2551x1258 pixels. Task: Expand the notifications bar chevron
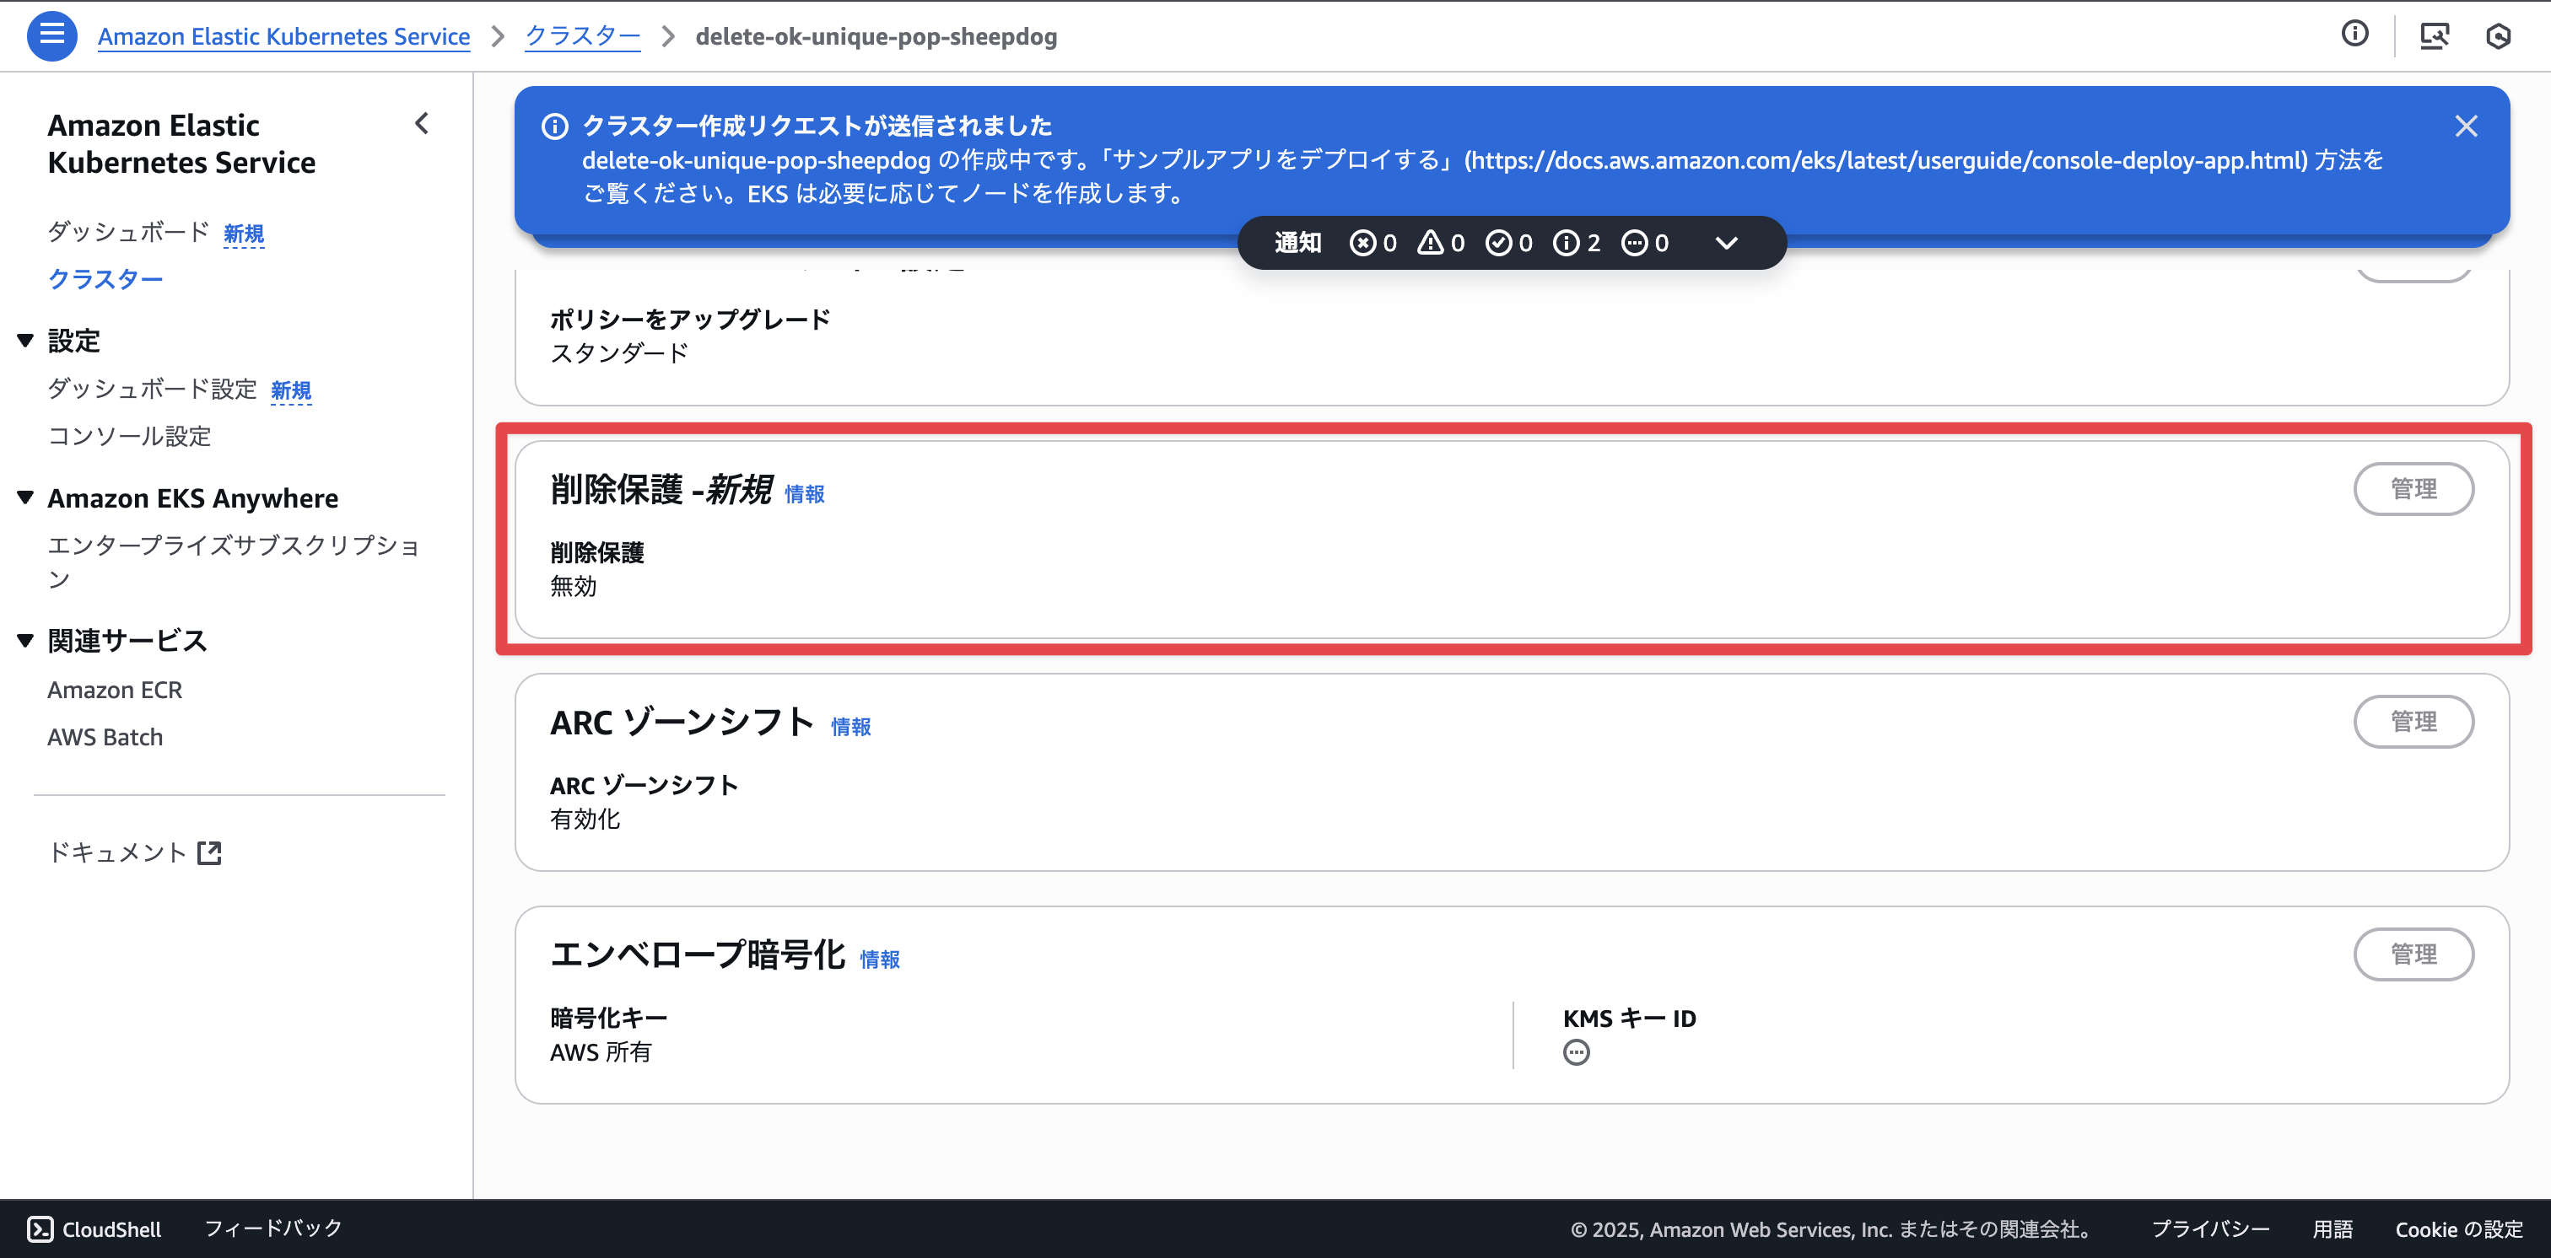click(x=1726, y=243)
